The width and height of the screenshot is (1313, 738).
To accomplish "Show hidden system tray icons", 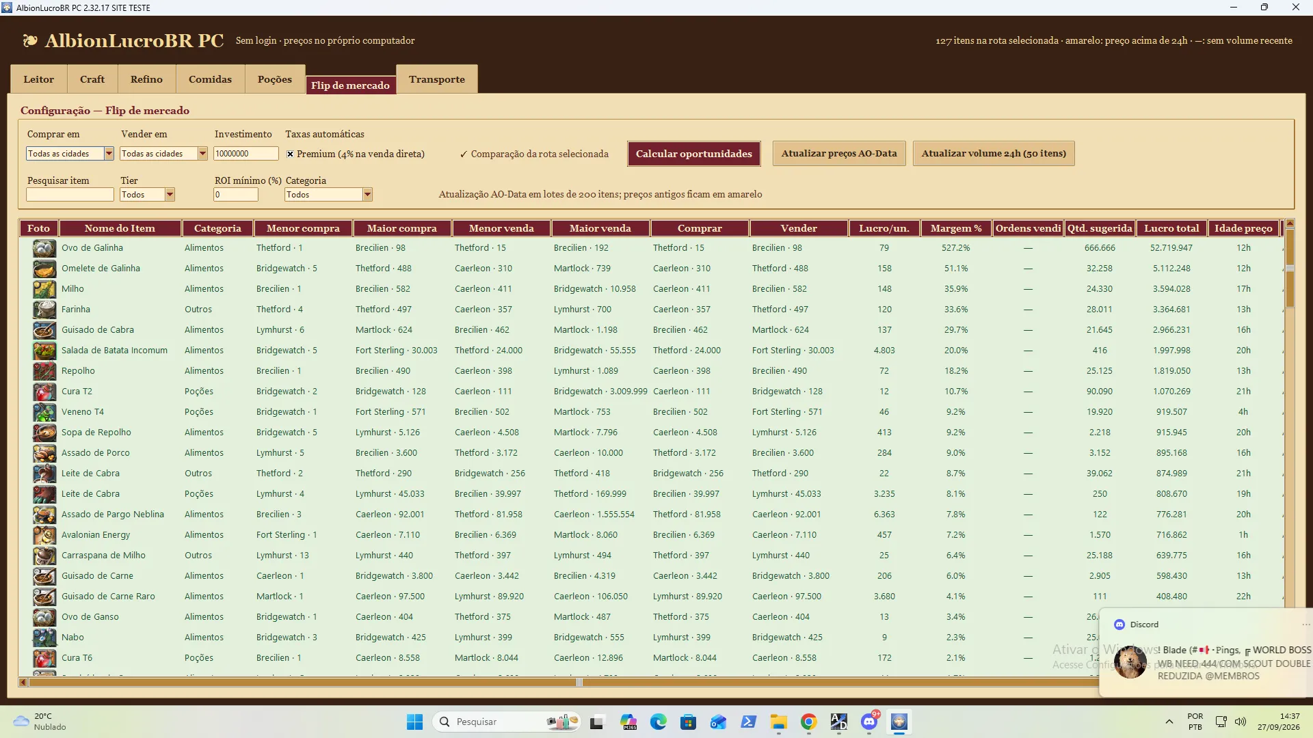I will coord(1169,722).
